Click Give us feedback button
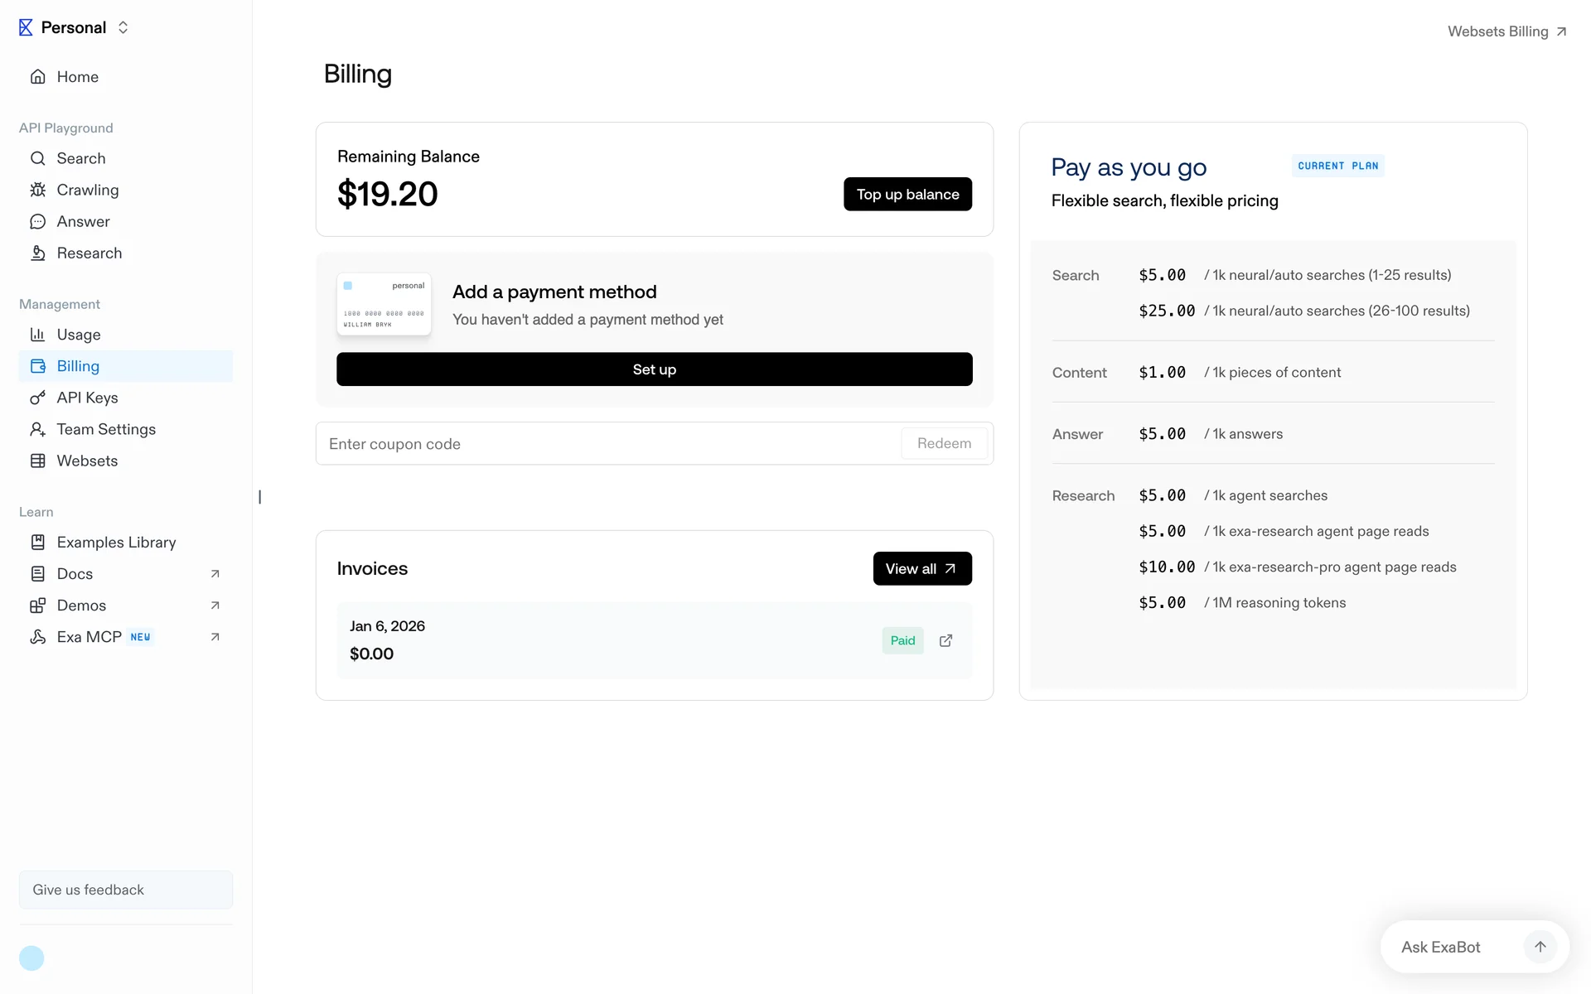 (125, 890)
